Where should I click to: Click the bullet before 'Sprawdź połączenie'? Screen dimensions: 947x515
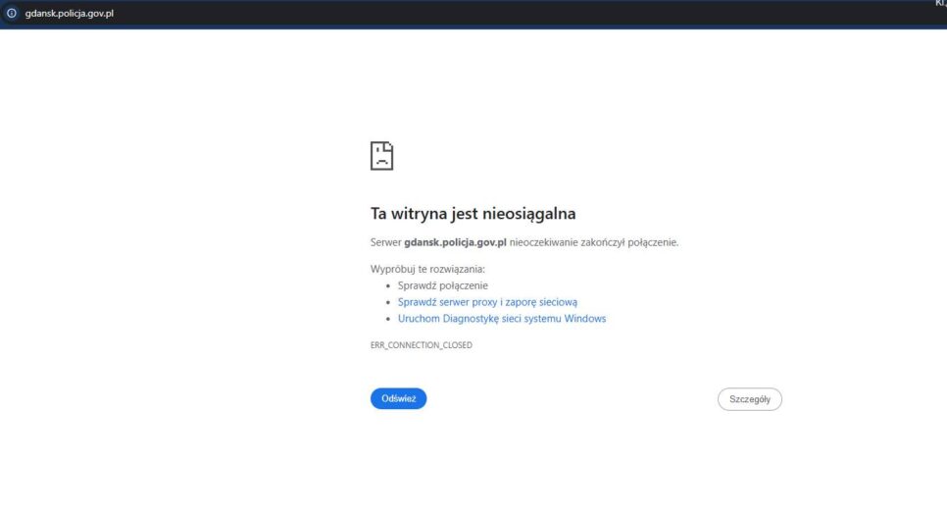389,285
